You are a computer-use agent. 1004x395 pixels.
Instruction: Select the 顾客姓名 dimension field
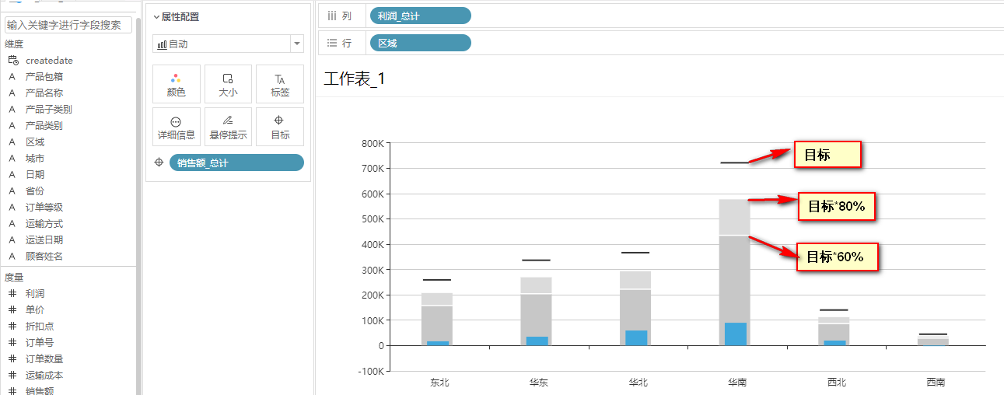[44, 256]
